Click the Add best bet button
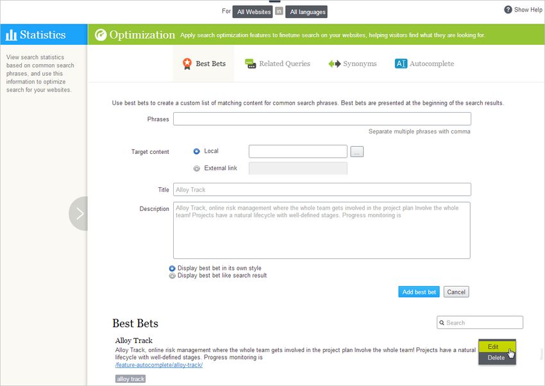 [419, 292]
